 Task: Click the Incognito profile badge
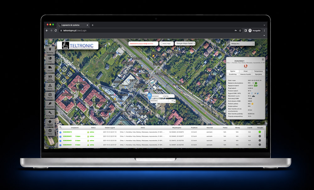pos(255,31)
